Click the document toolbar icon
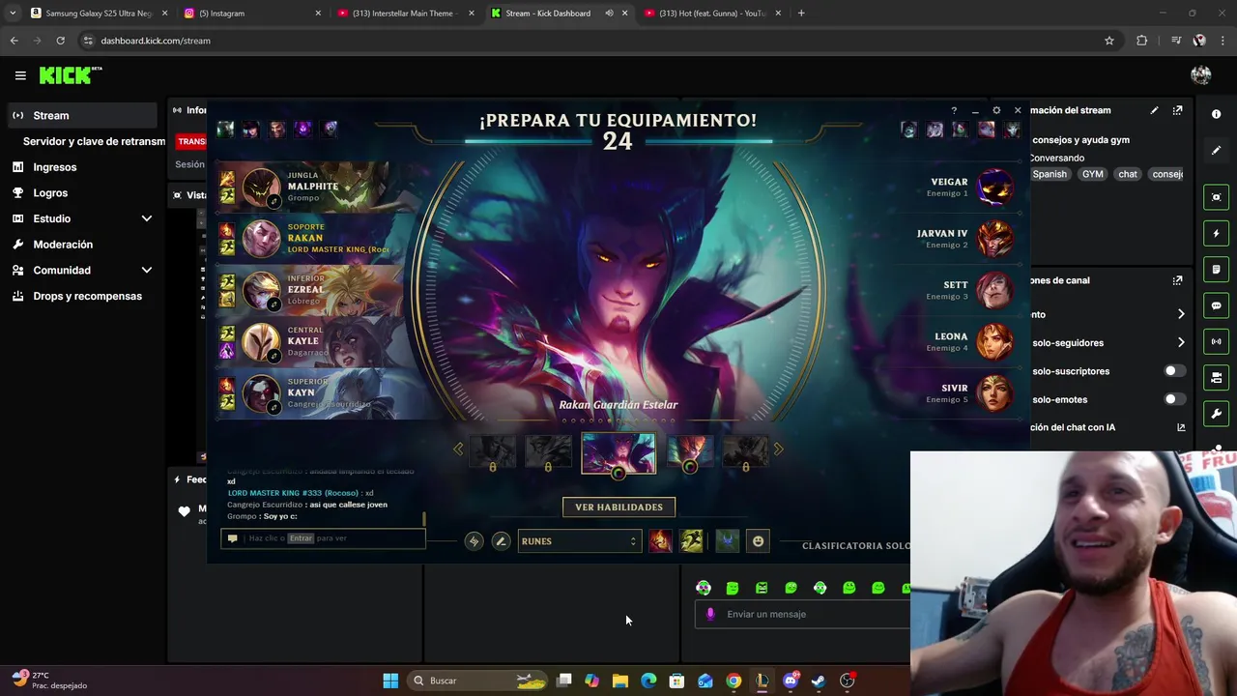 coord(1217,270)
